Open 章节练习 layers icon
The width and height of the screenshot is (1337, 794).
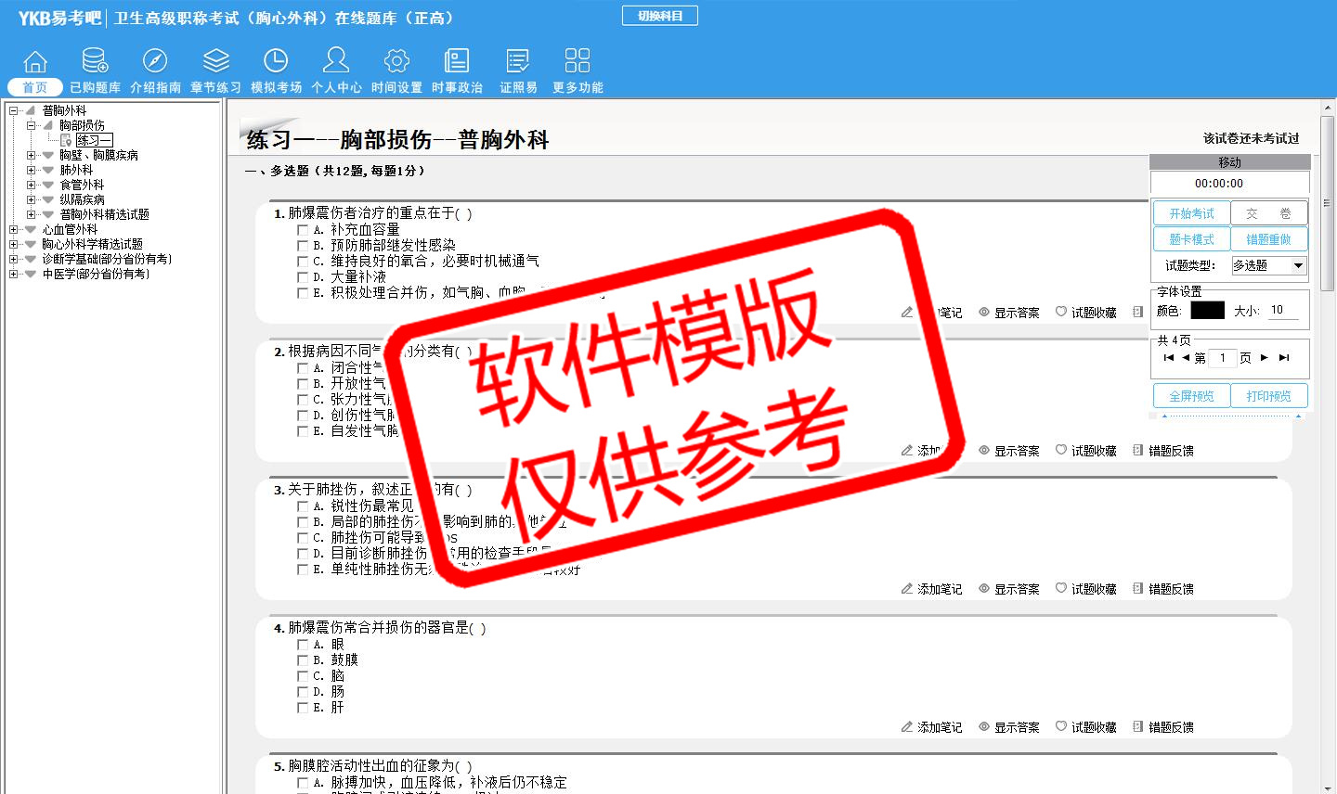coord(215,61)
